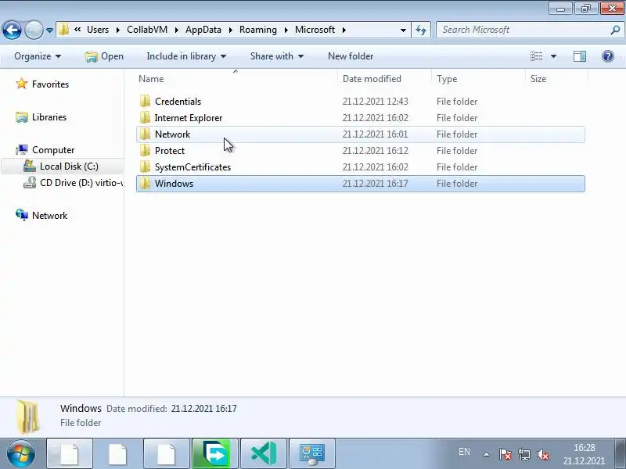This screenshot has width=626, height=469.
Task: Open the Organize menu
Action: 38,56
